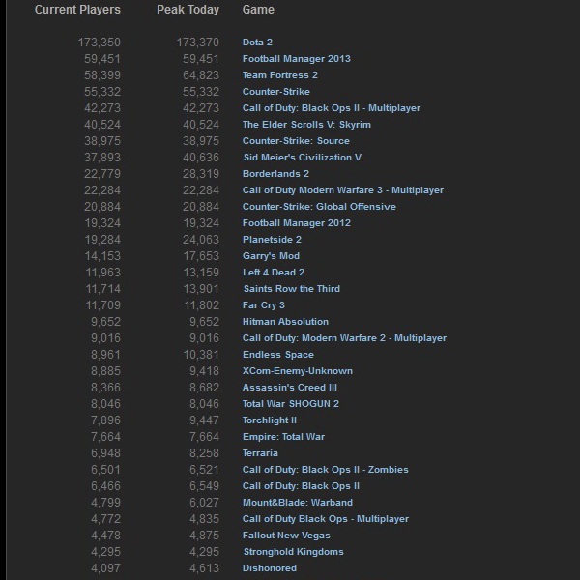Click the Far Cry 3 link
580x580 pixels.
click(x=263, y=305)
